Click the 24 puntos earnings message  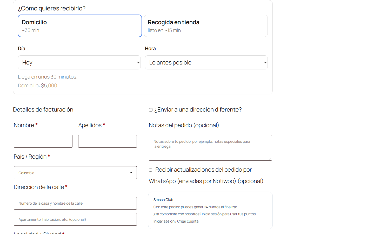(196, 207)
